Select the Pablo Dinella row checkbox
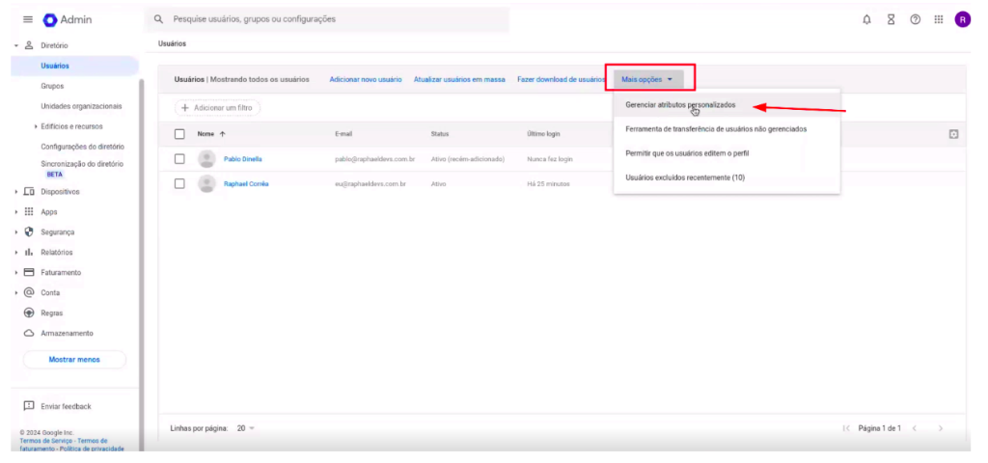The image size is (988, 463). [x=179, y=158]
